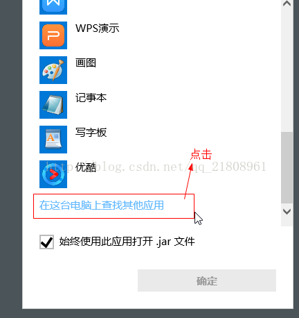The height and width of the screenshot is (318, 299).
Task: Select the 写字板 app name label
Action: tap(91, 133)
